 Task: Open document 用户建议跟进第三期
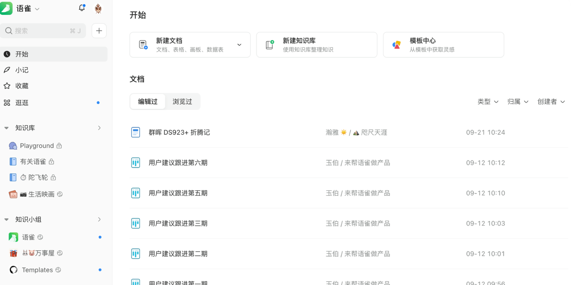178,223
